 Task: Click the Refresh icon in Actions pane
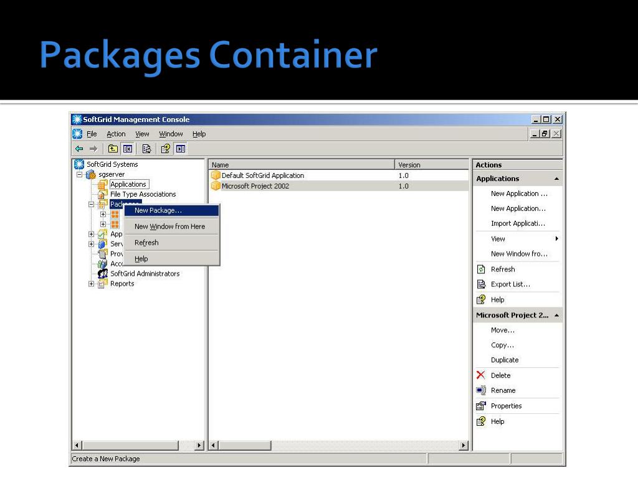[481, 269]
